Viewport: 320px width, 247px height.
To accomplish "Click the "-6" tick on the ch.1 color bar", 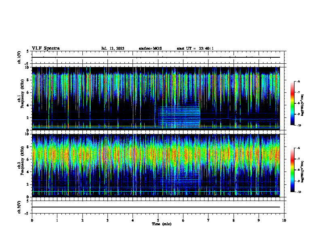I will click(298, 81).
